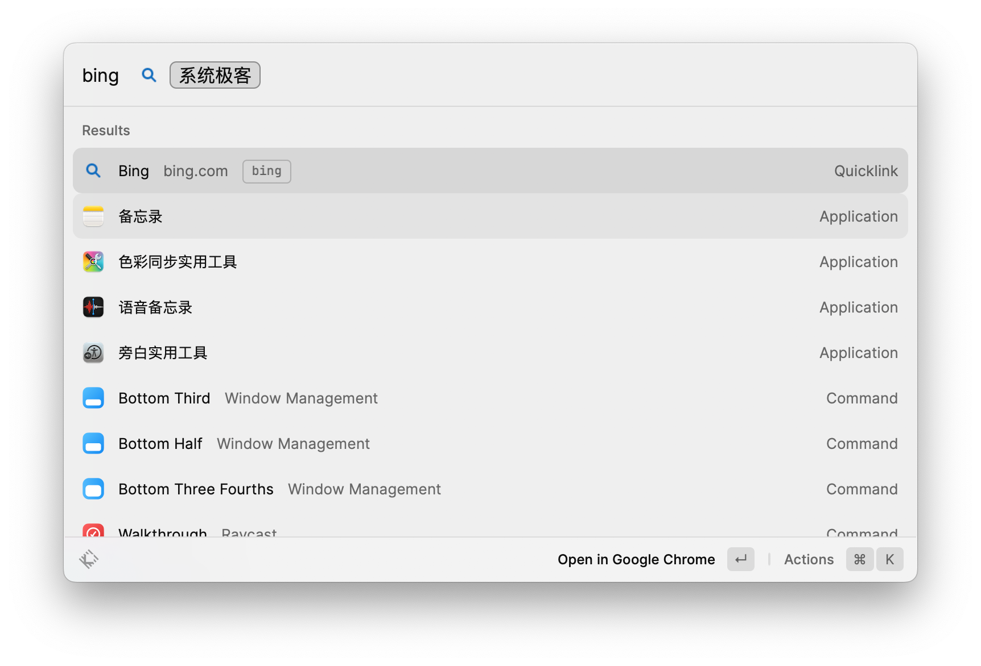Viewport: 981px width, 666px height.
Task: Click the bing alias tag
Action: pos(267,171)
